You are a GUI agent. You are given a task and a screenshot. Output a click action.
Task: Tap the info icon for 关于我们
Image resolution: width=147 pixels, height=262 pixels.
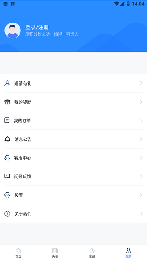pos(7,214)
